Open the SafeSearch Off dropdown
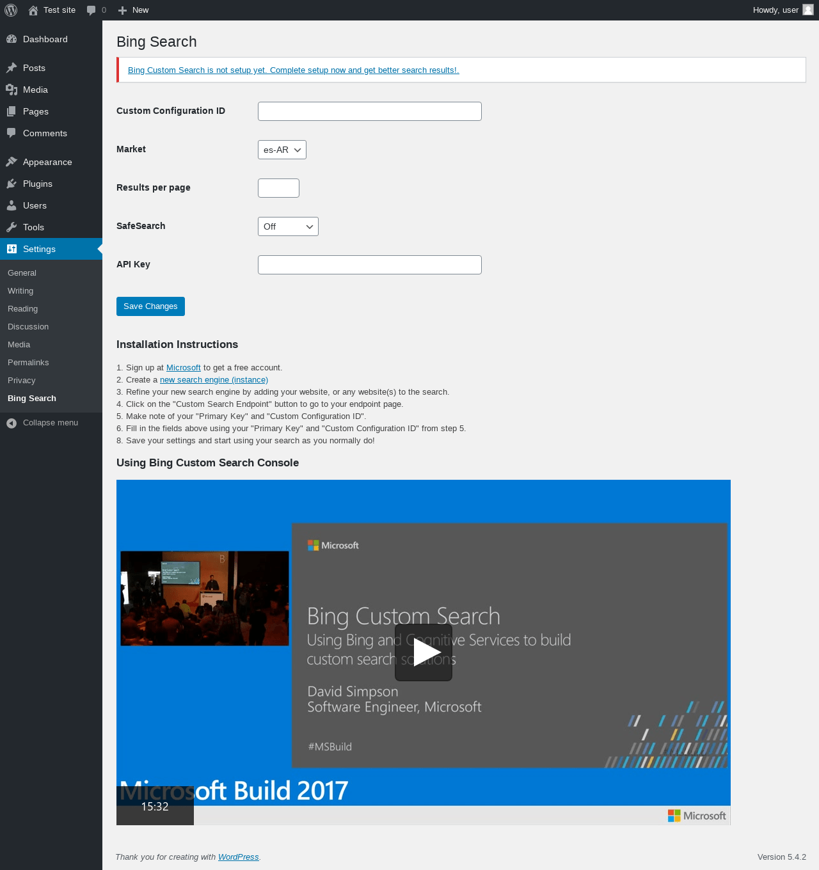Viewport: 819px width, 870px height. point(288,226)
